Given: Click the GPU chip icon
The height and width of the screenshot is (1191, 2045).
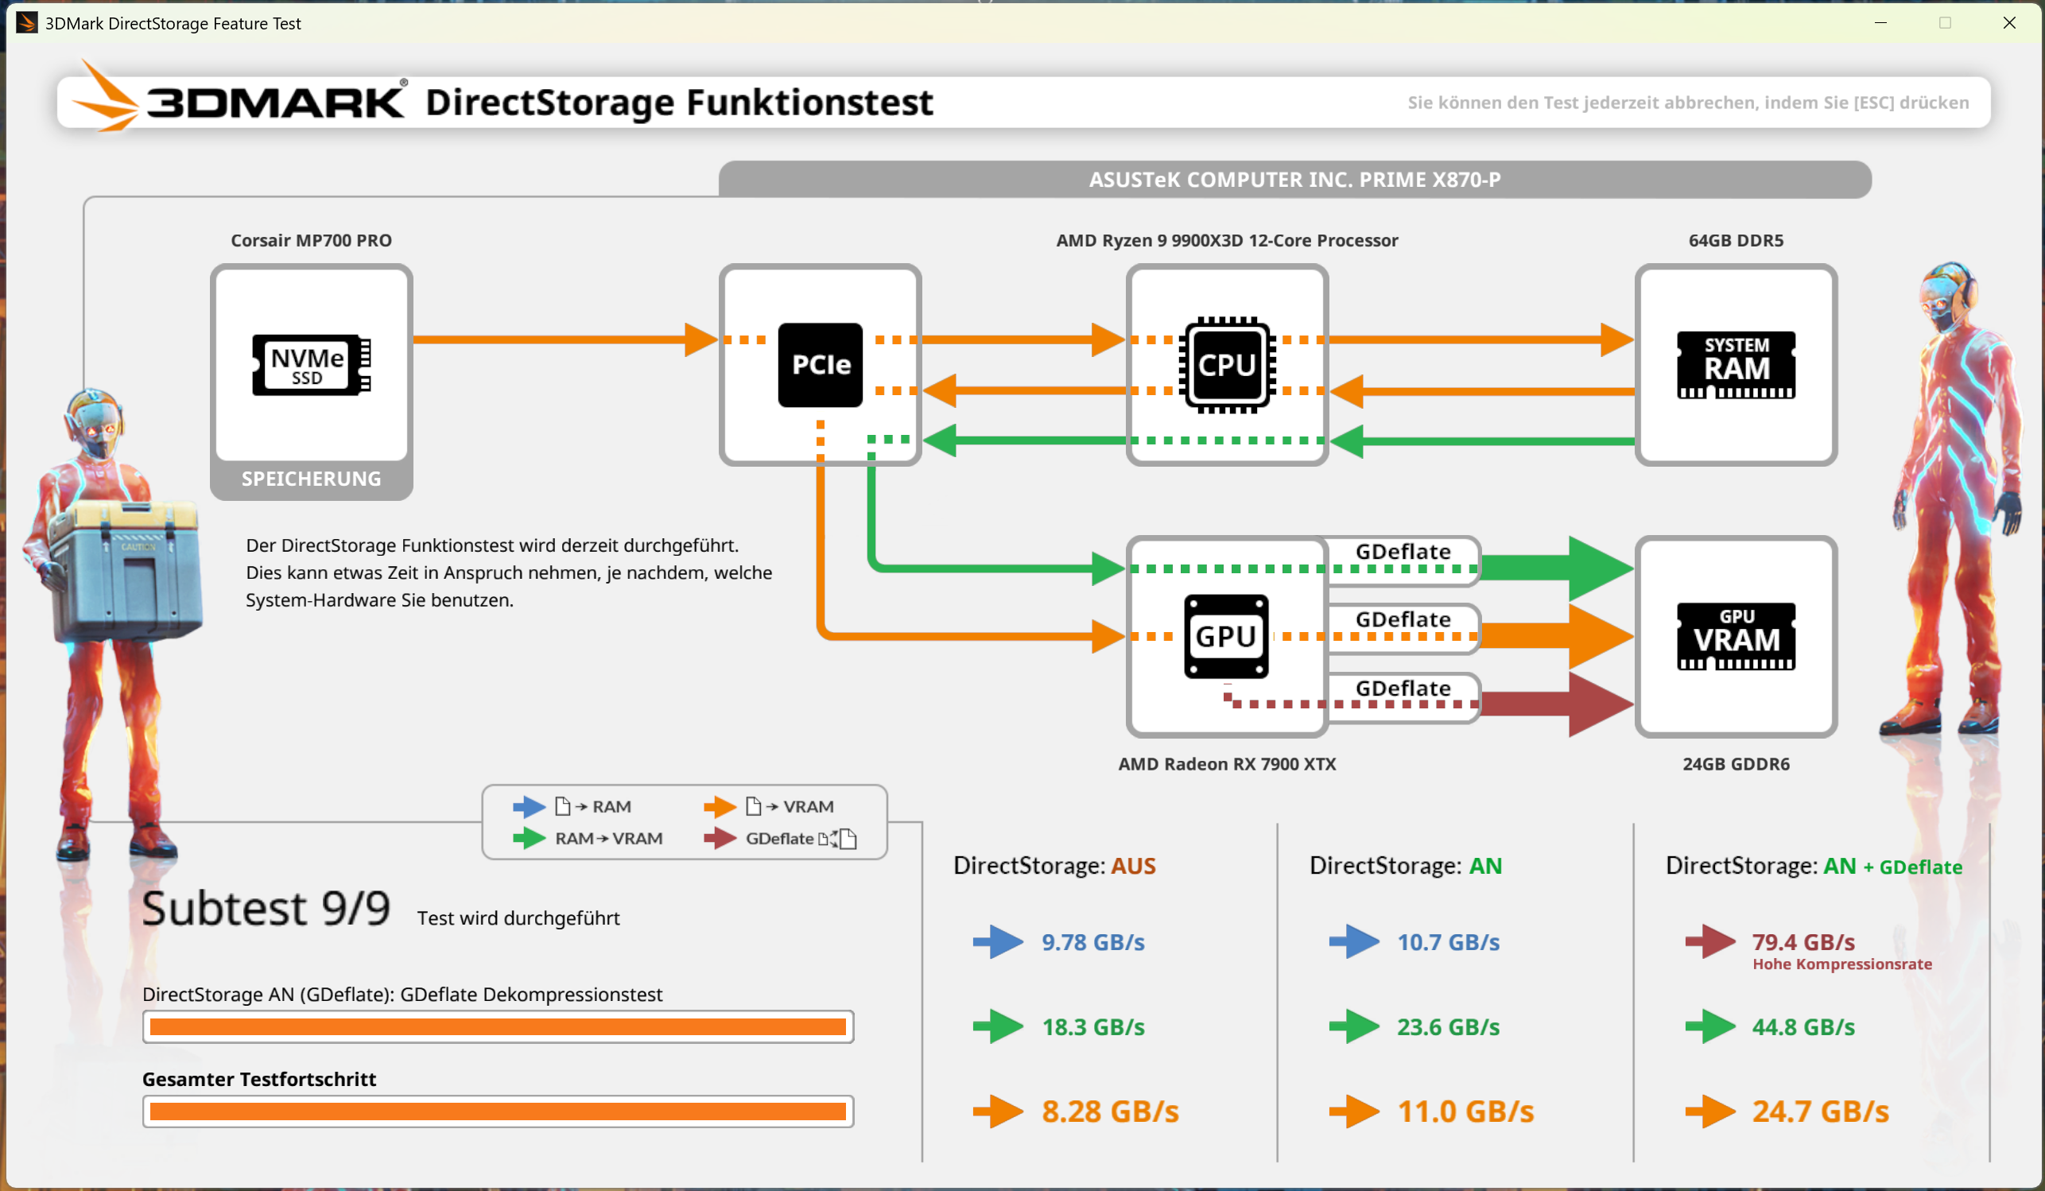Looking at the screenshot, I should click(1226, 636).
